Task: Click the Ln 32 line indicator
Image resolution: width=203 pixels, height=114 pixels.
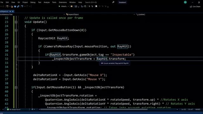Action: click(x=183, y=110)
